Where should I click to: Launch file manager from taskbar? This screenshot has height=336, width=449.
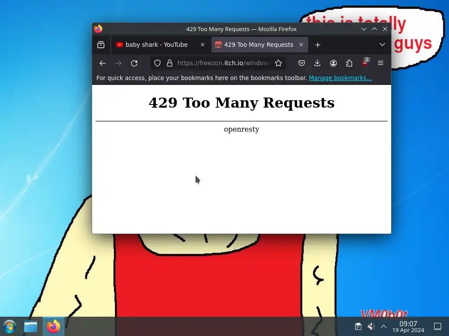31,326
